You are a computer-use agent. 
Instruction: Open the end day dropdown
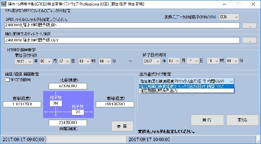point(193,61)
